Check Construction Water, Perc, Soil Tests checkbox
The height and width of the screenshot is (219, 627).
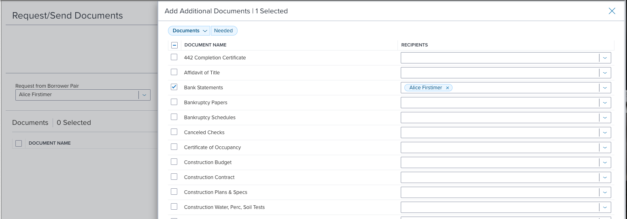click(x=174, y=207)
